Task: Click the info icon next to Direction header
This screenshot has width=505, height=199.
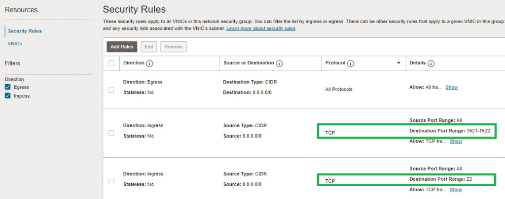Action: tap(149, 63)
